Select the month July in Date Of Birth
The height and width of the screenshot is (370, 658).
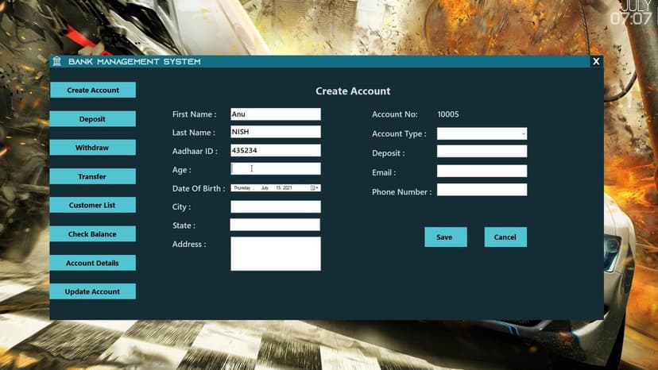pyautogui.click(x=265, y=188)
